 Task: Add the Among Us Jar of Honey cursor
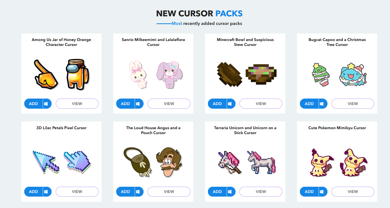[34, 104]
